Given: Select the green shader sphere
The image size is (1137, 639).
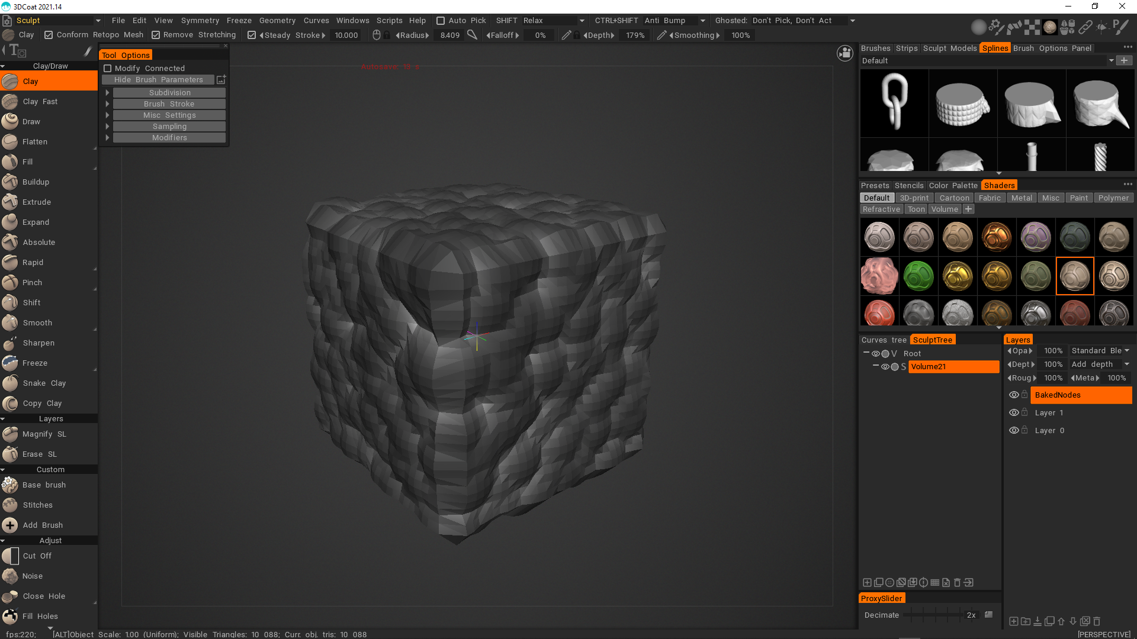Looking at the screenshot, I should pos(918,276).
